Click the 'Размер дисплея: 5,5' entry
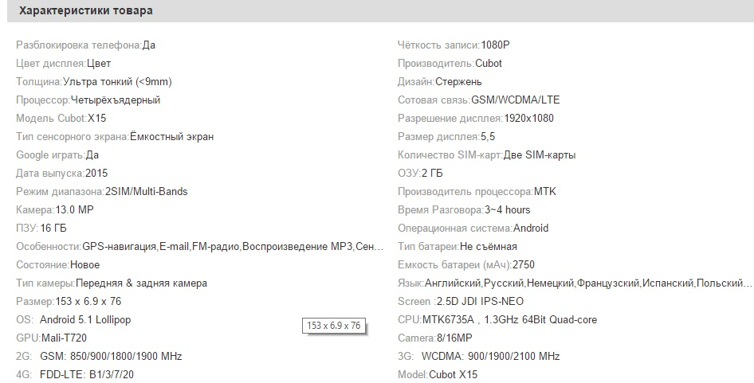Image resolution: width=754 pixels, height=383 pixels. pyautogui.click(x=446, y=136)
